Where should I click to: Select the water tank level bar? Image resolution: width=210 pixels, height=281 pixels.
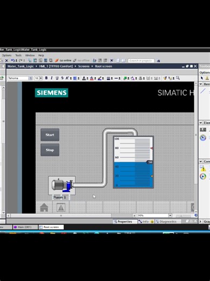(133, 162)
